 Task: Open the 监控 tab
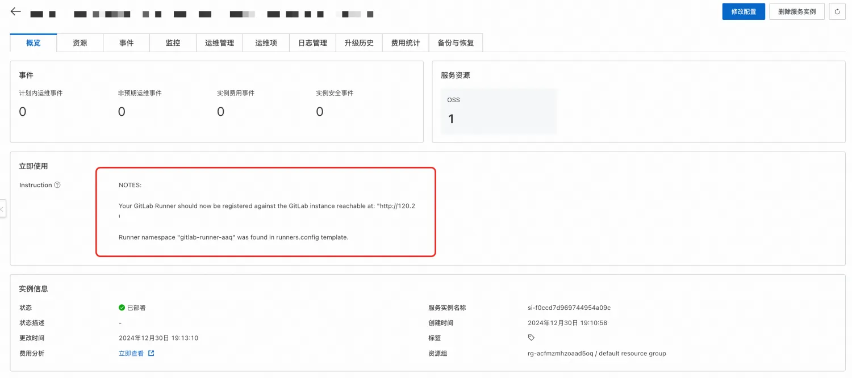[173, 43]
